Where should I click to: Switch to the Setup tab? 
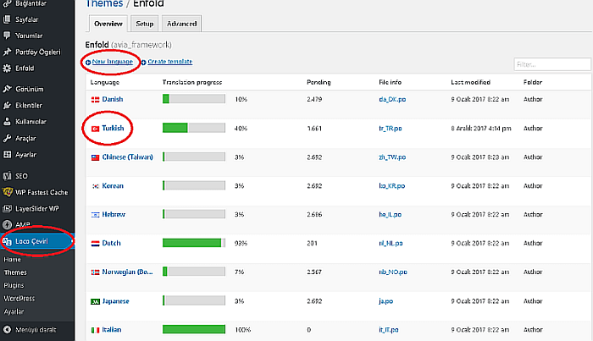145,24
